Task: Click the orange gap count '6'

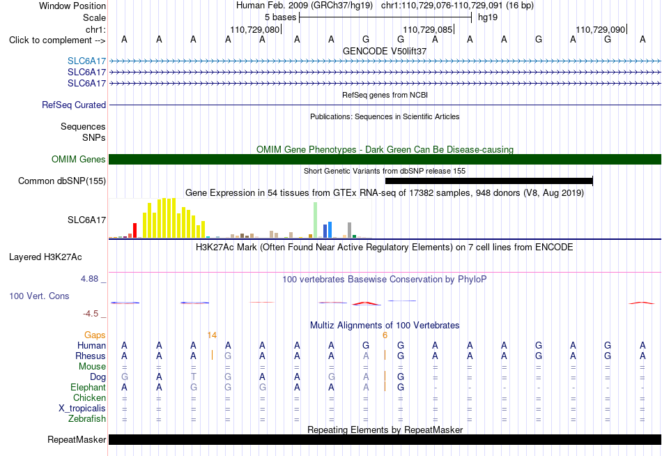Action: point(385,335)
